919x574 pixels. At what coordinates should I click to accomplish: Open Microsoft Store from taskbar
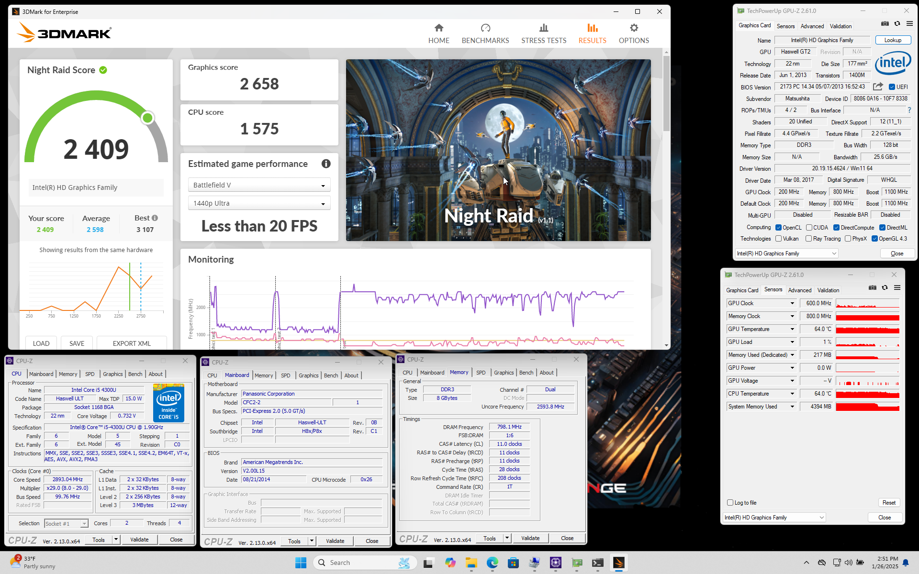pos(514,563)
